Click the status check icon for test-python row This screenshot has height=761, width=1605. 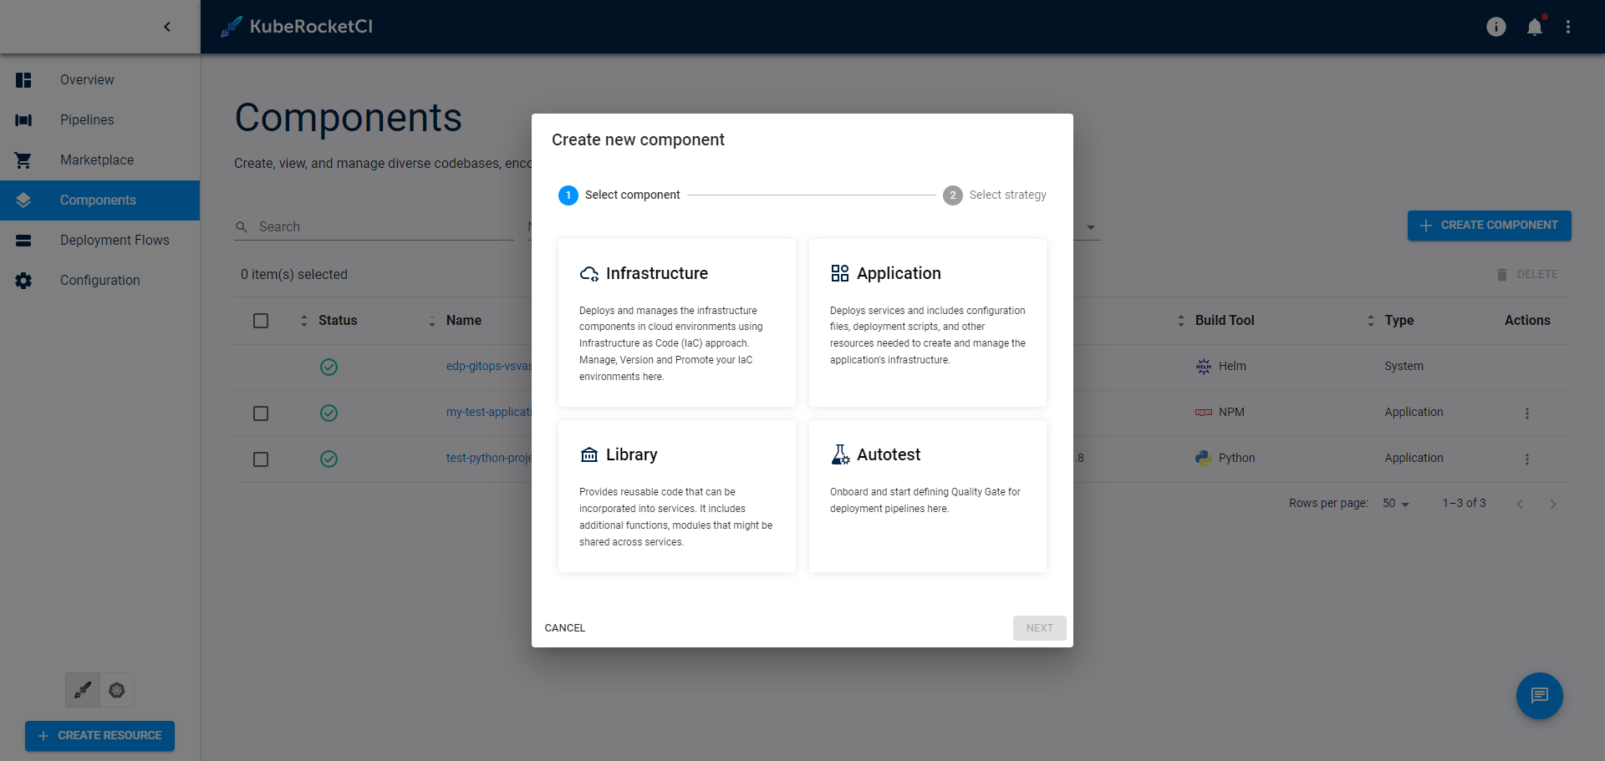[329, 459]
